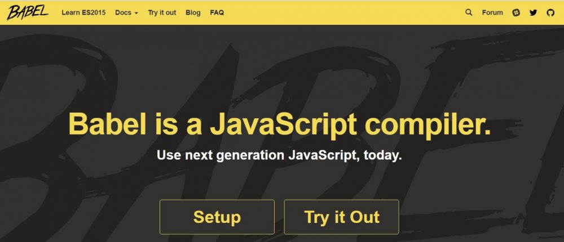
Task: Click the caret arrow beside Docs
Action: click(136, 13)
